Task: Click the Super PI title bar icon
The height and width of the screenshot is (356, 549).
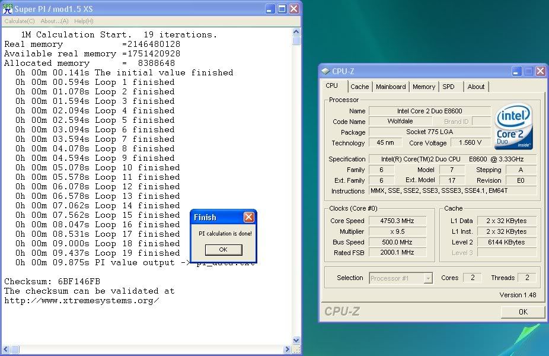Action: pos(7,8)
